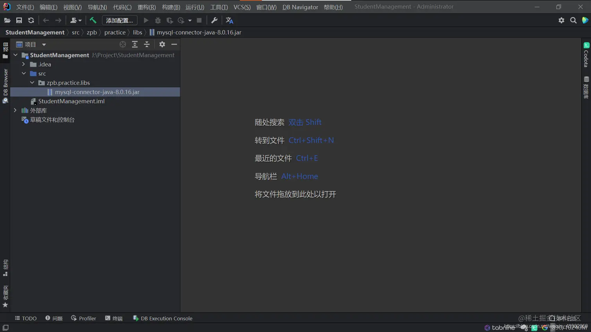Click the Save All icon
Screen dimensions: 591x332
point(19,20)
